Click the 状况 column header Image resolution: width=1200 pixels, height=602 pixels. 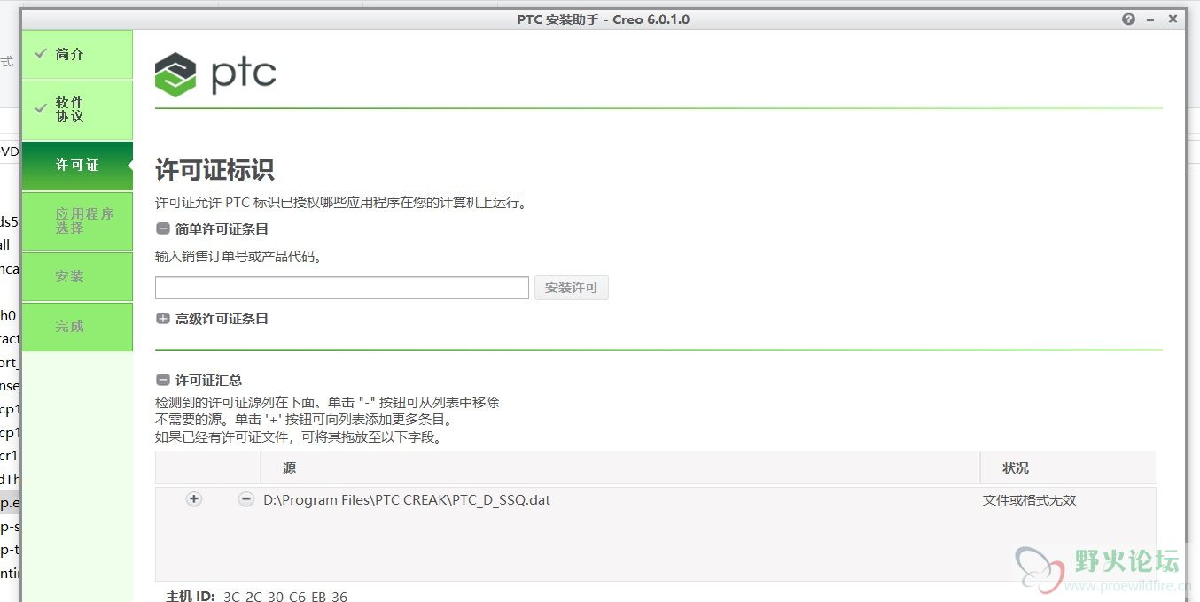(1067, 467)
